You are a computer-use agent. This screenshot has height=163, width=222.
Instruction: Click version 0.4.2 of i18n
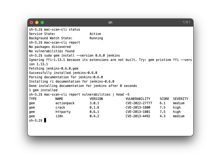coord(94,116)
